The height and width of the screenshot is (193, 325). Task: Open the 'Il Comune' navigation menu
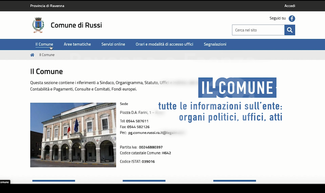coord(44,44)
